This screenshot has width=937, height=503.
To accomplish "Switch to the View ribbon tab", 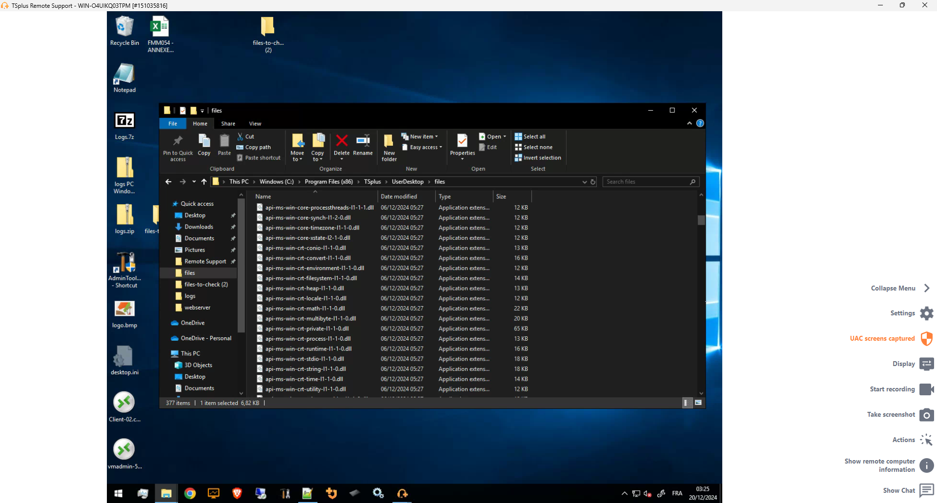I will click(255, 124).
